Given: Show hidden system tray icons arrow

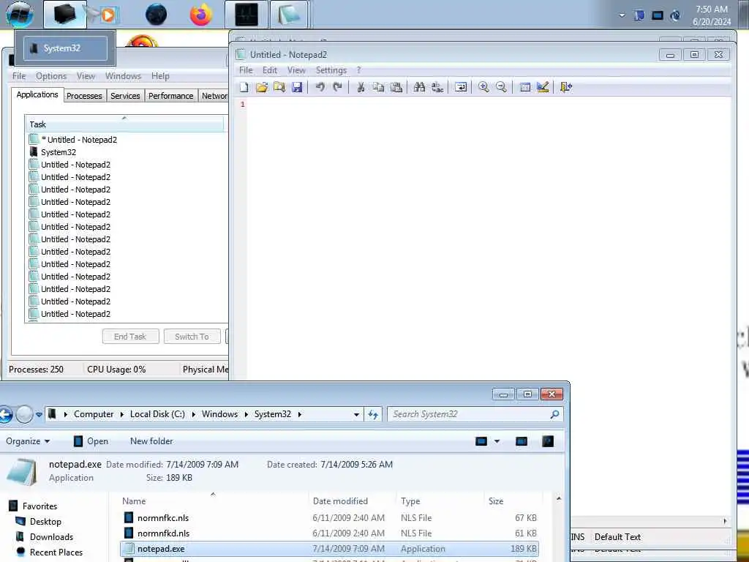Looking at the screenshot, I should coord(622,15).
